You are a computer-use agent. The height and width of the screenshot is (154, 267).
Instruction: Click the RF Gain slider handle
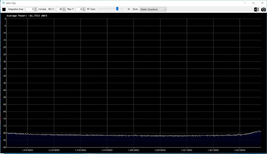tap(117, 9)
